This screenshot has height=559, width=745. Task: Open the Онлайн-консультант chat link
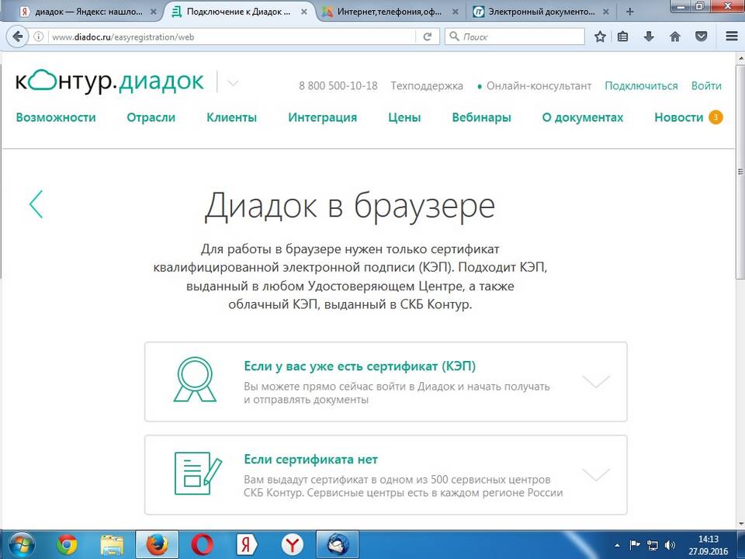pyautogui.click(x=539, y=86)
